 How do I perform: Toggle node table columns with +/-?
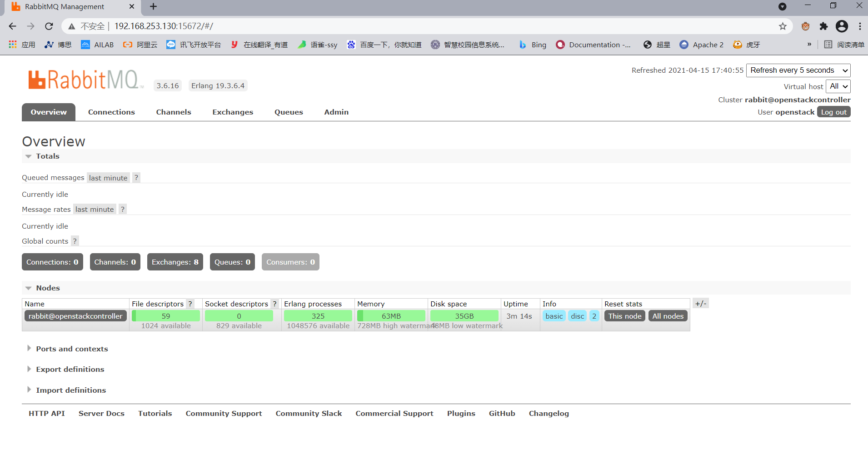pyautogui.click(x=701, y=304)
